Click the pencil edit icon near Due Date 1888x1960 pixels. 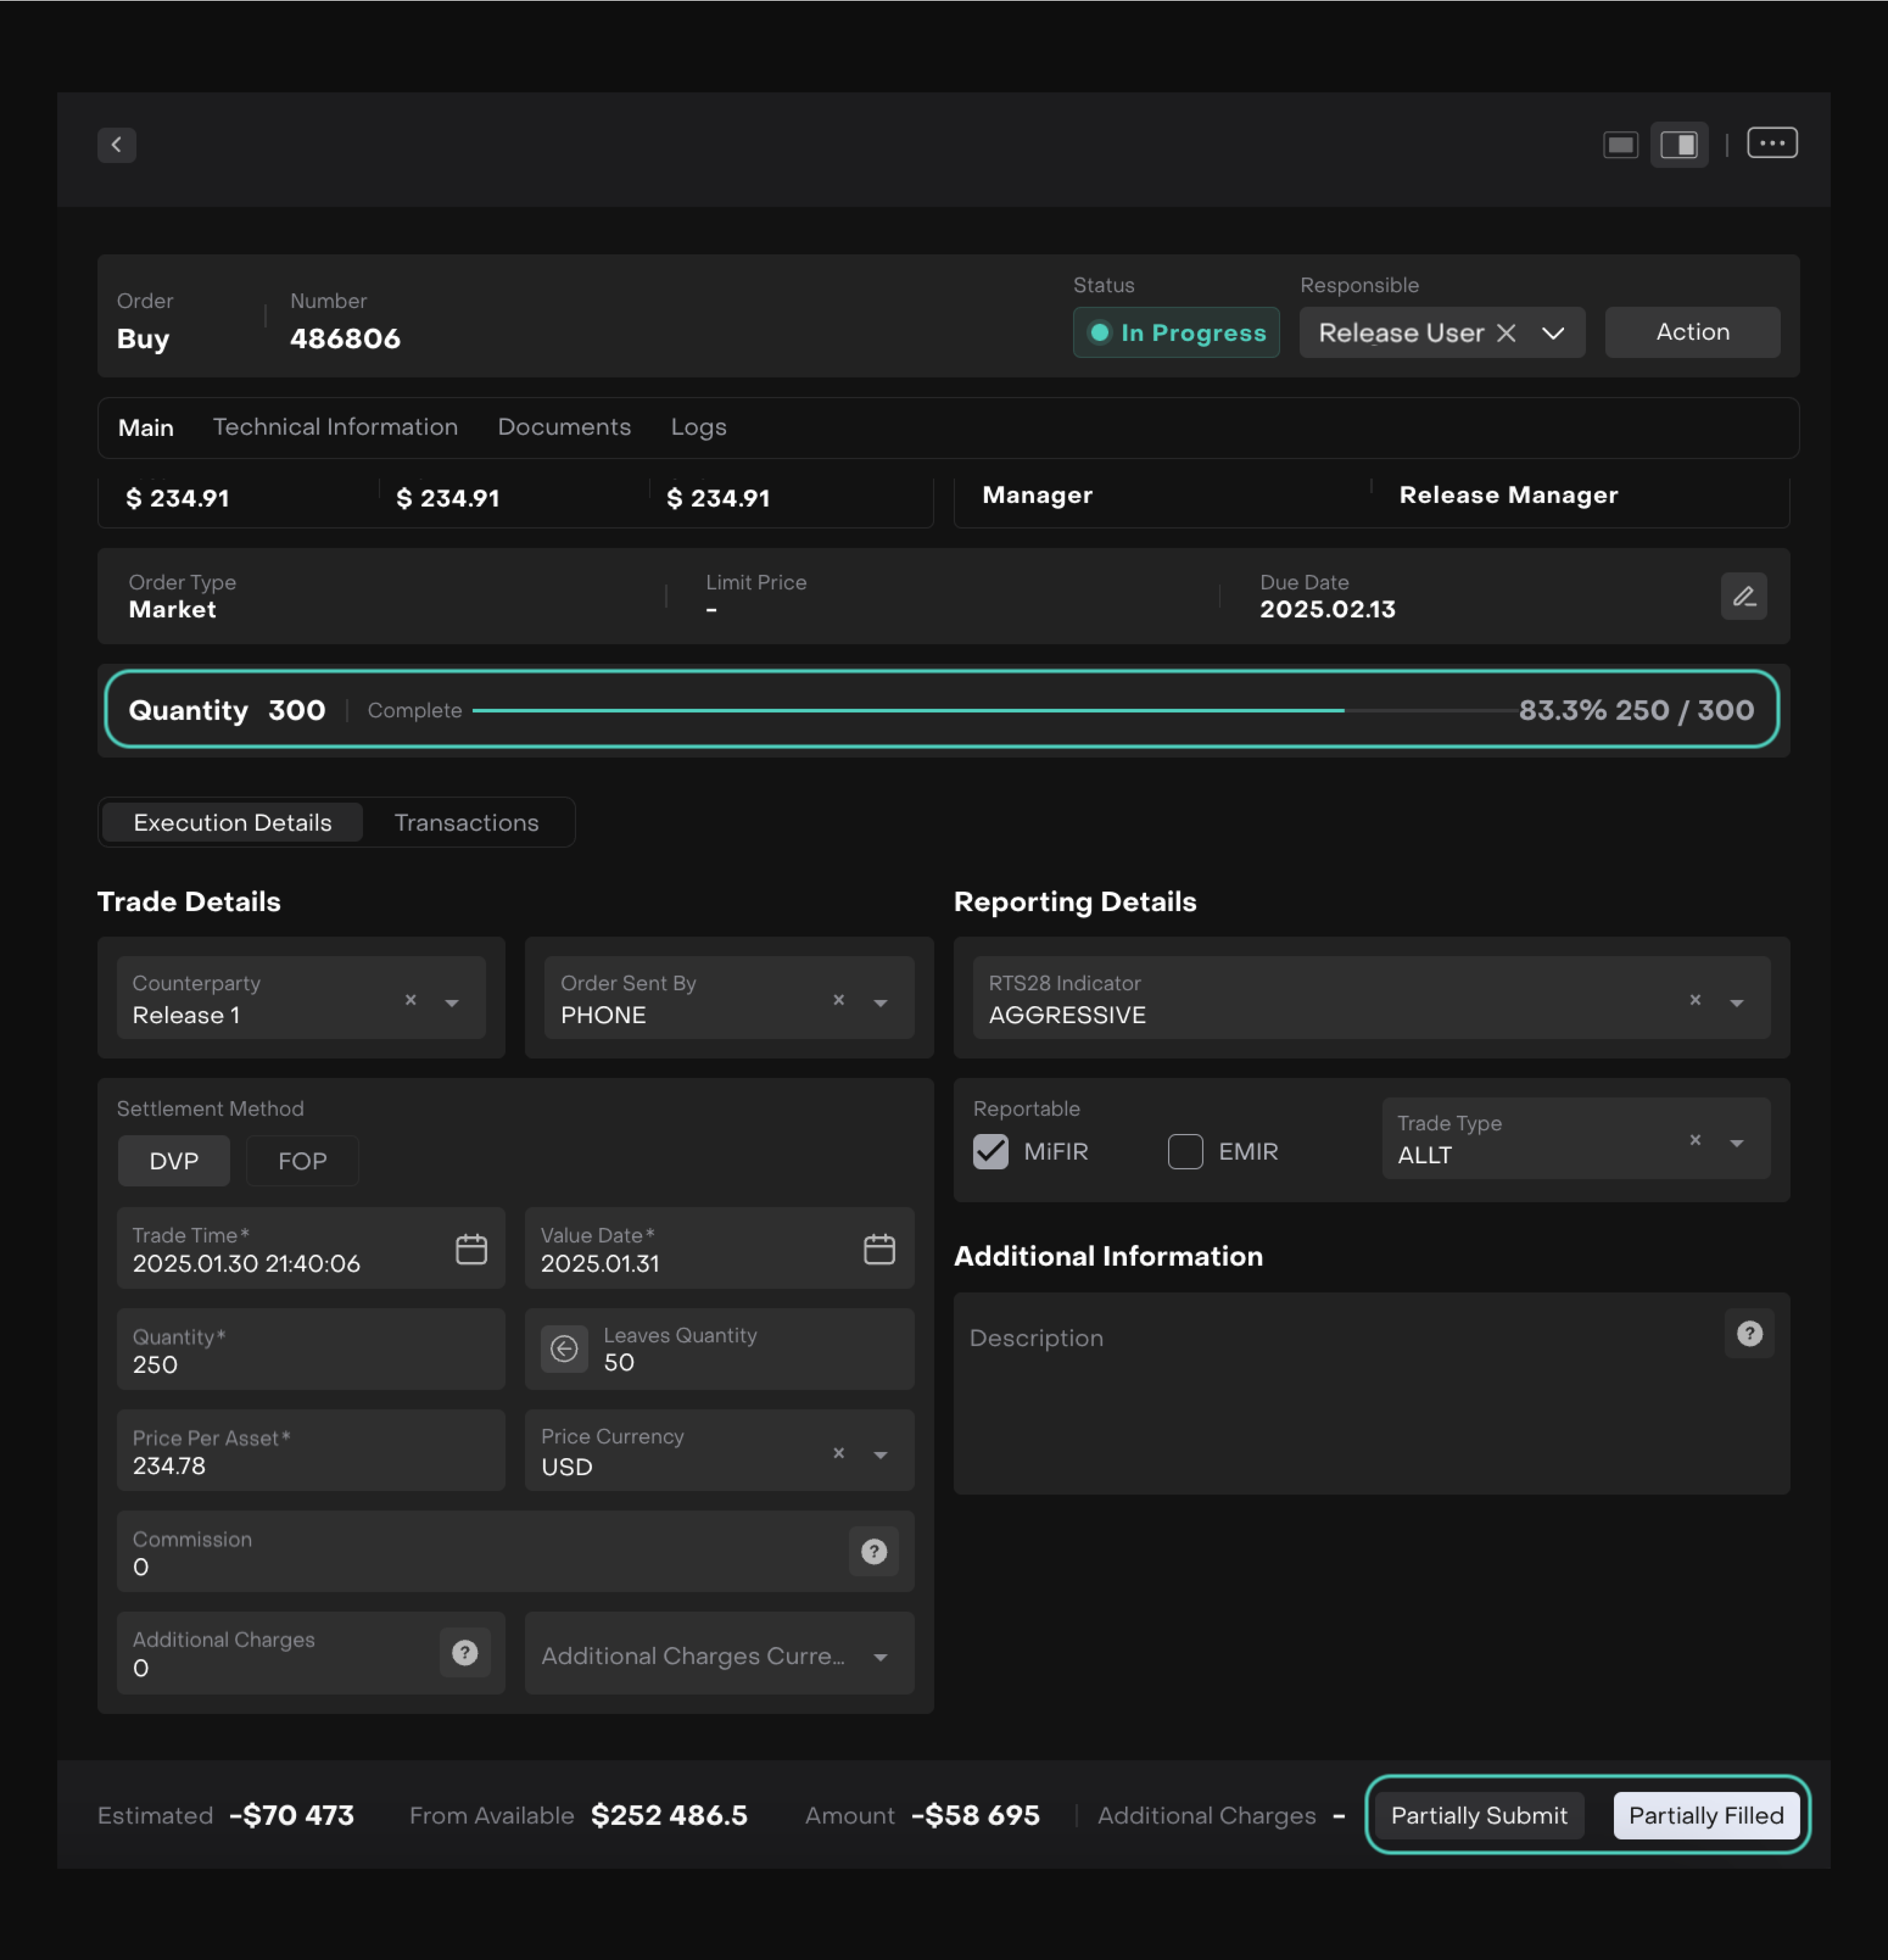pyautogui.click(x=1743, y=597)
